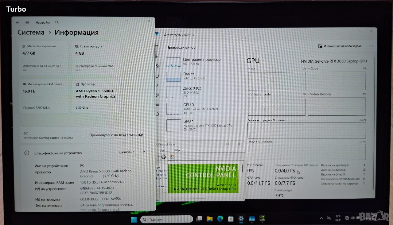Click the Система breadcrumb link in Settings
This screenshot has width=393, height=225.
tap(31, 33)
